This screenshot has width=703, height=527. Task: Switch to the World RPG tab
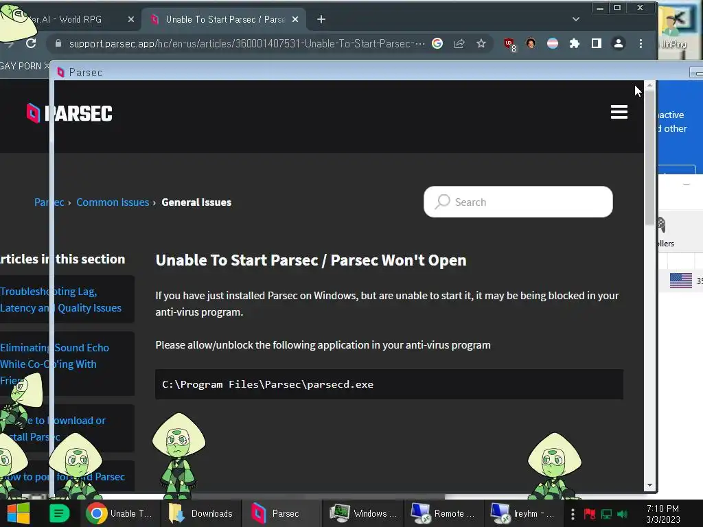pos(71,19)
